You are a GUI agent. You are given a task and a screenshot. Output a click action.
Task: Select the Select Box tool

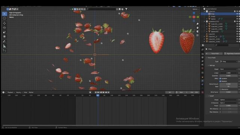point(4,14)
